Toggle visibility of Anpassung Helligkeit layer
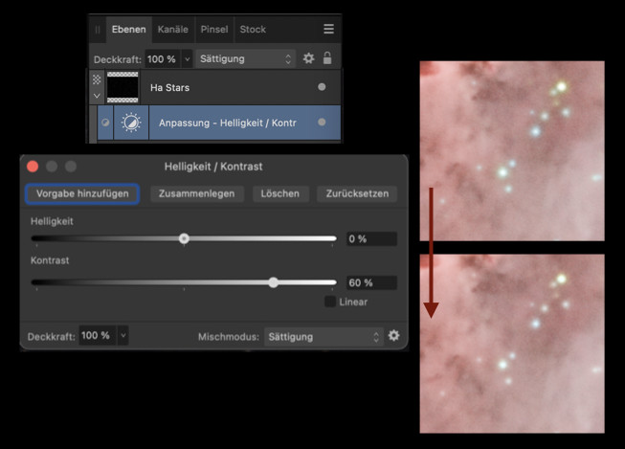625x449 pixels. [x=322, y=123]
